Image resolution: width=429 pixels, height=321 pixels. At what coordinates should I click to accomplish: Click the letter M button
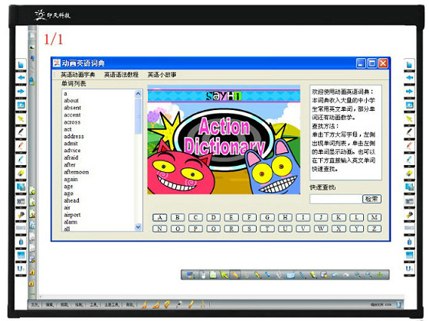click(375, 218)
